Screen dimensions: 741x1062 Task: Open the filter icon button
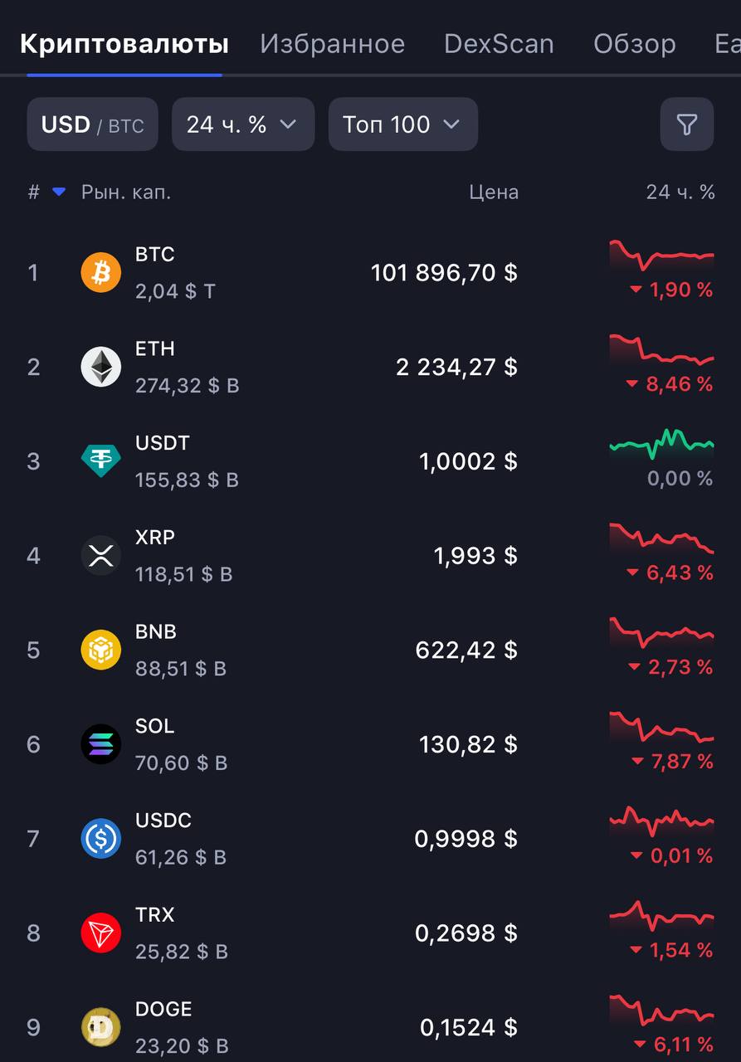pyautogui.click(x=686, y=124)
